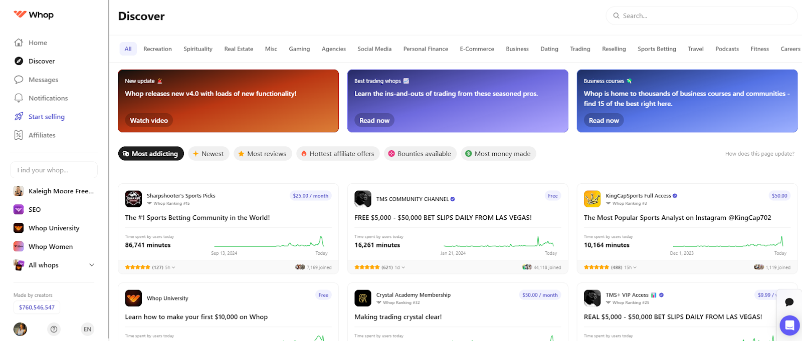
Task: Switch to the Personal Finance category
Action: point(426,49)
